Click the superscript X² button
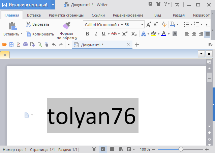This screenshot has height=153, width=215. point(125,34)
